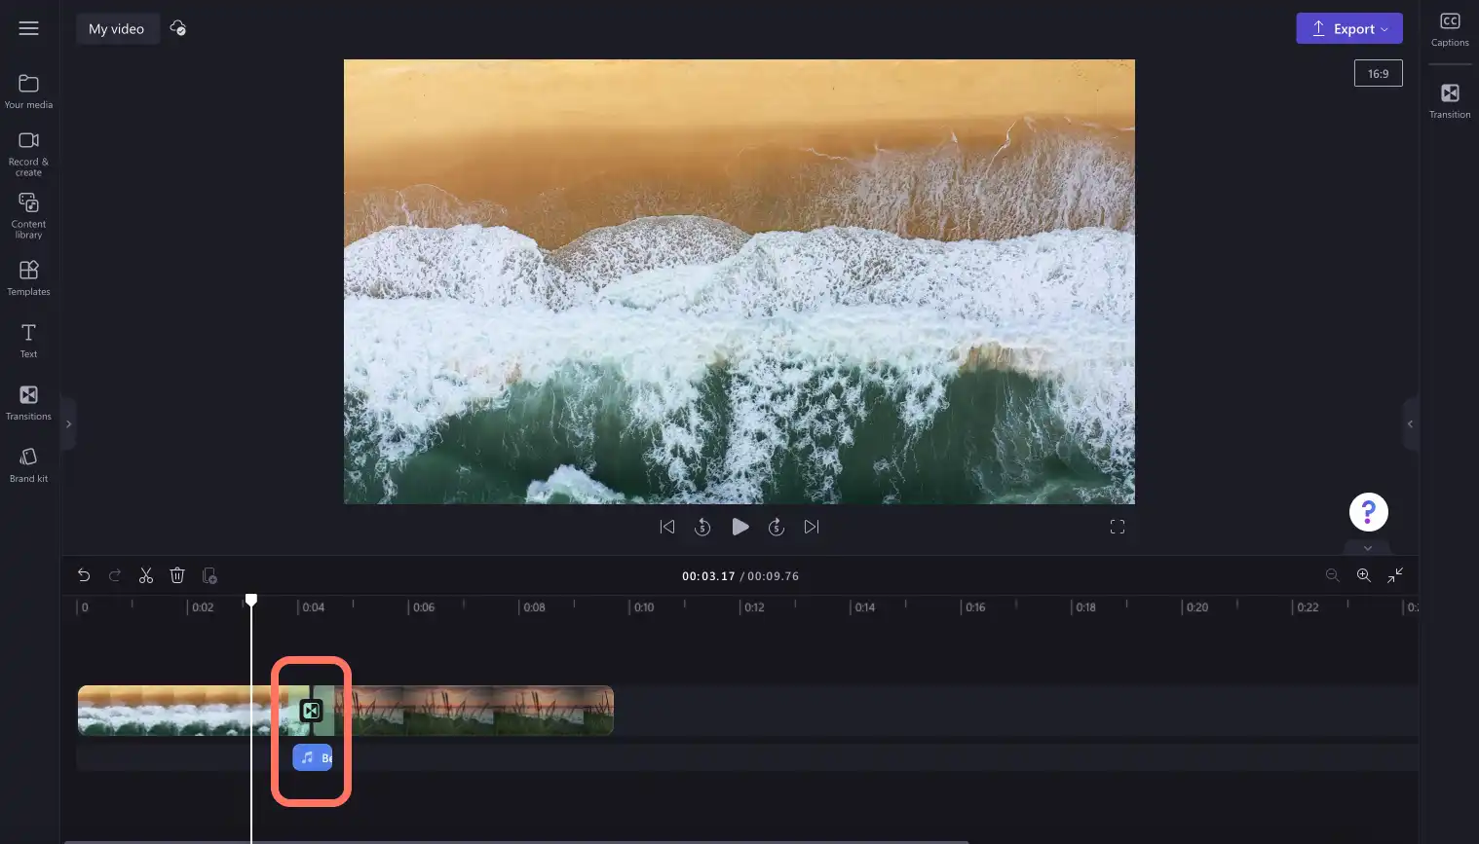
Task: Open the help question mark button
Action: (1368, 512)
